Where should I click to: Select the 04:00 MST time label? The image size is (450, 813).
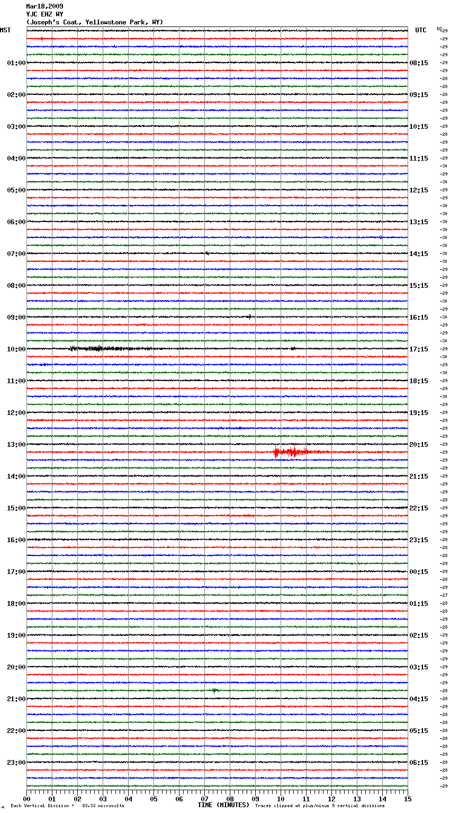pos(16,158)
